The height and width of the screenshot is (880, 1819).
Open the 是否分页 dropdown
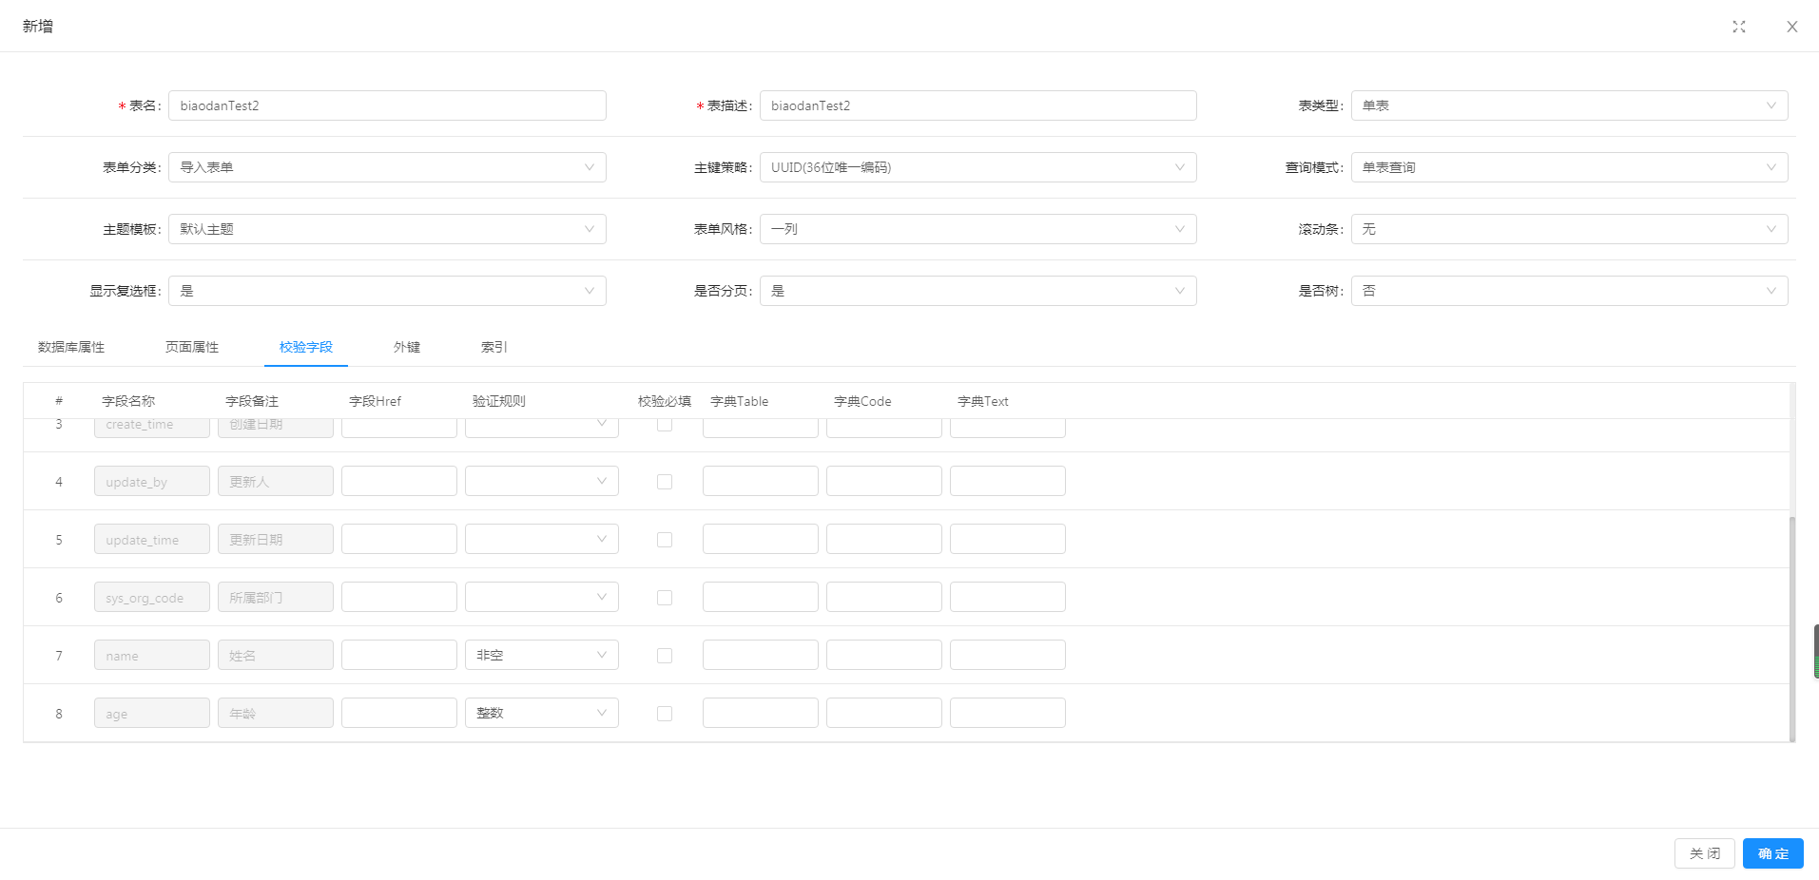click(978, 291)
